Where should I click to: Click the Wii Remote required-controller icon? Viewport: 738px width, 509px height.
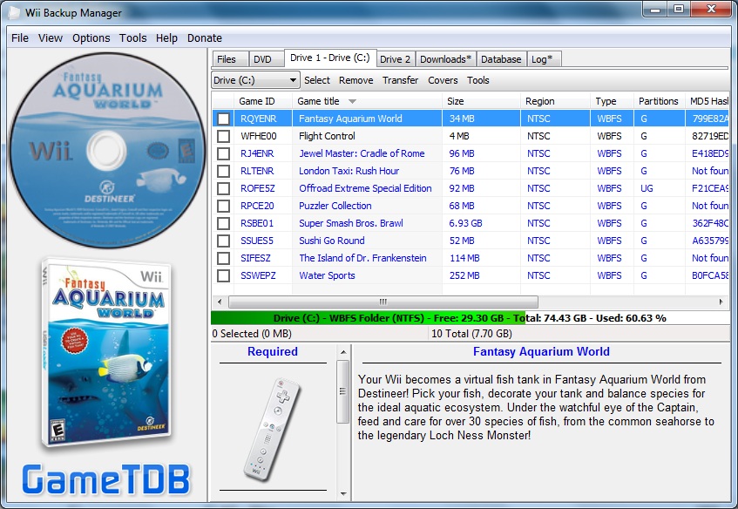[272, 429]
